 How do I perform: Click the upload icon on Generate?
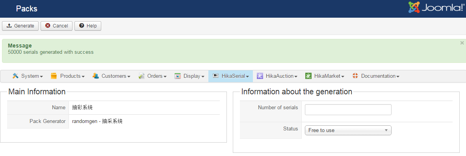click(x=9, y=26)
